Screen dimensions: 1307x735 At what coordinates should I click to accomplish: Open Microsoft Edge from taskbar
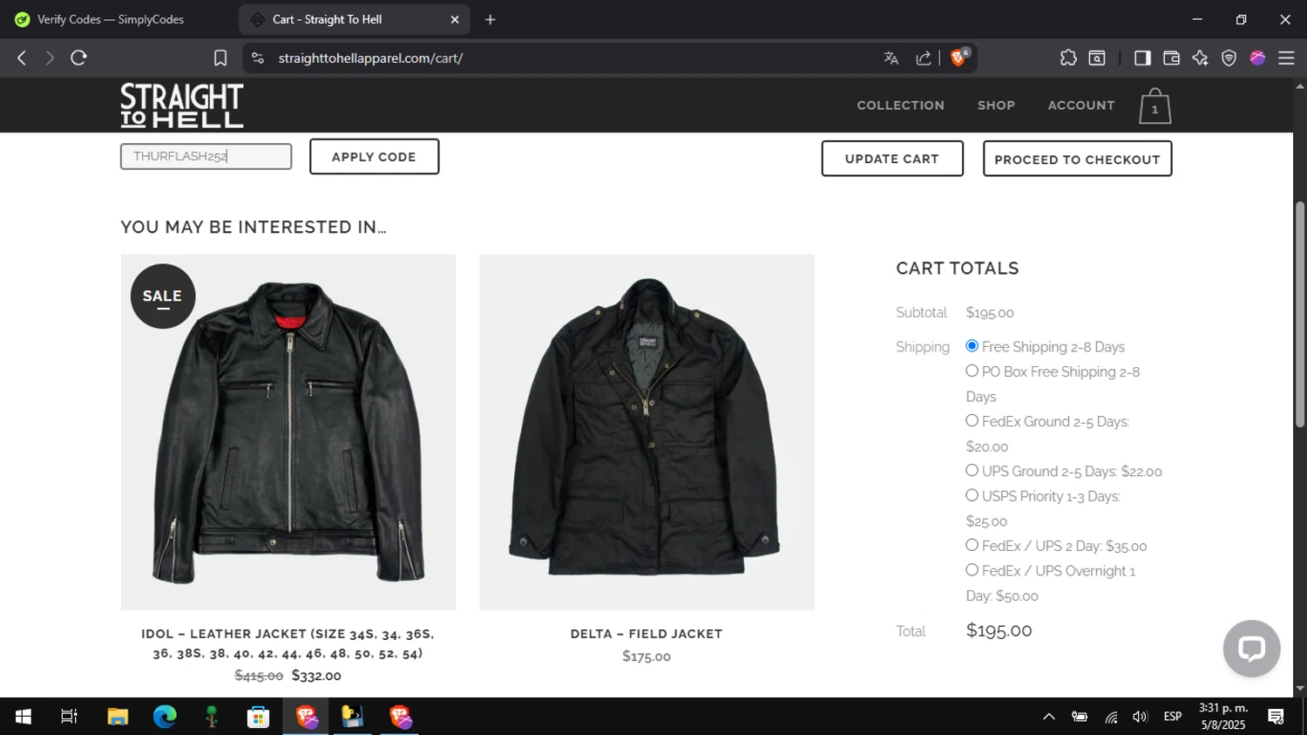pyautogui.click(x=165, y=717)
